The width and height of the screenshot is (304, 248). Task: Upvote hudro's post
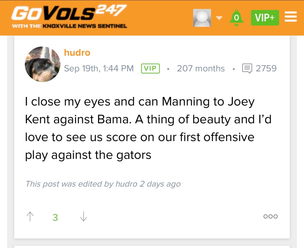pos(30,217)
